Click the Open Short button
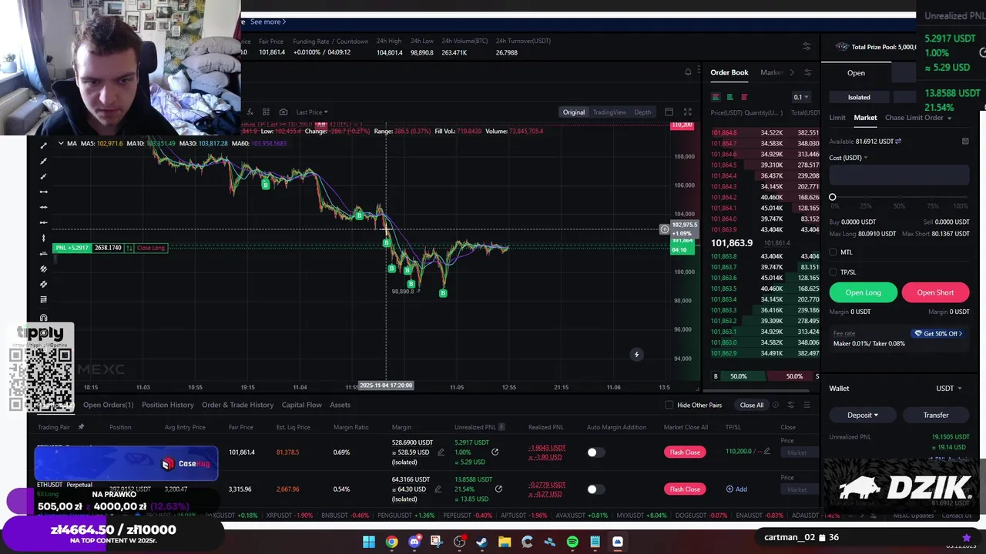The height and width of the screenshot is (554, 986). [x=935, y=292]
